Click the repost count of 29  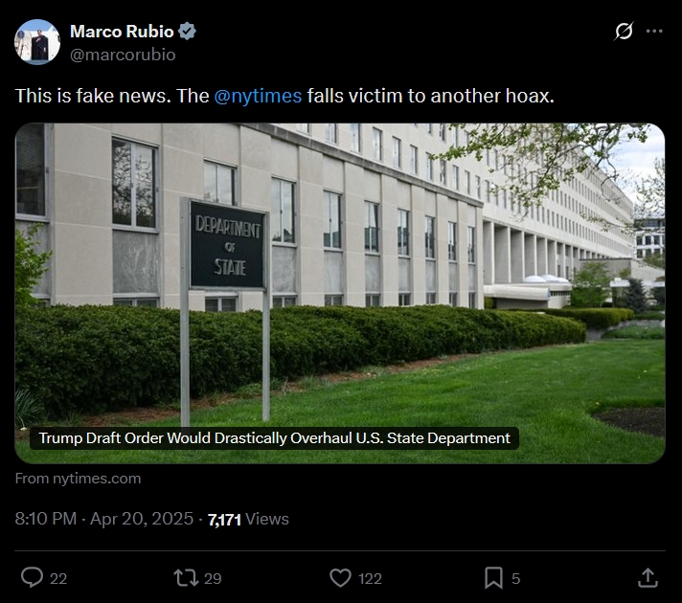213,578
